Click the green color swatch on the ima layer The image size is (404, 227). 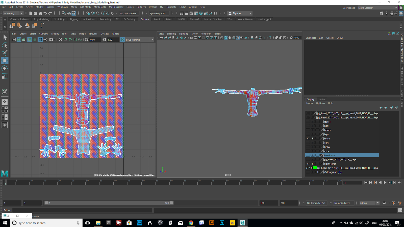click(x=315, y=168)
